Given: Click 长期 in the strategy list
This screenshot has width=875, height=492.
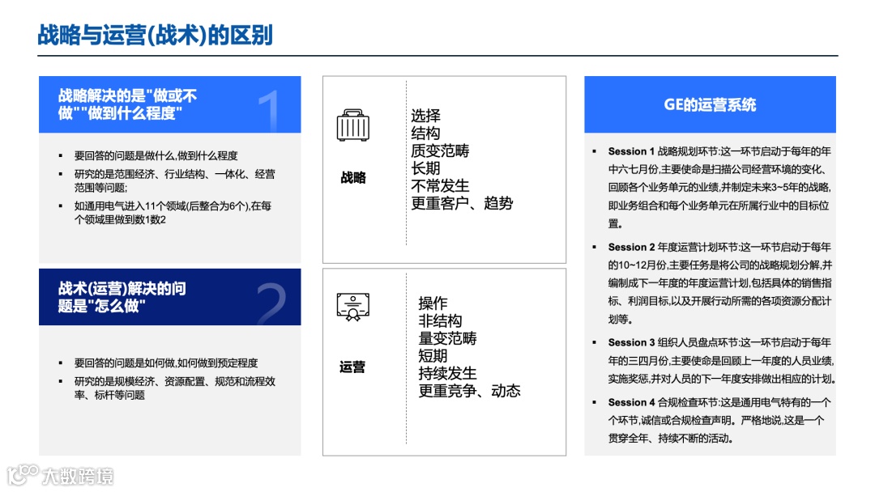Looking at the screenshot, I should 426,168.
